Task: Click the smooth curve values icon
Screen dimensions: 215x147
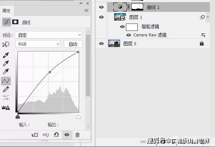Action: click(6, 97)
